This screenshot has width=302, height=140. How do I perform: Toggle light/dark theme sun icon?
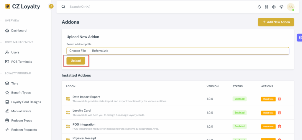(x=281, y=7)
